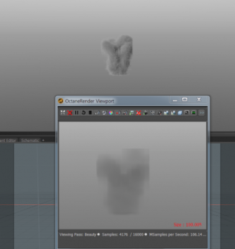Image resolution: width=235 pixels, height=249 pixels.
Task: Click the first red X toolbar icon
Action: [x=70, y=113]
